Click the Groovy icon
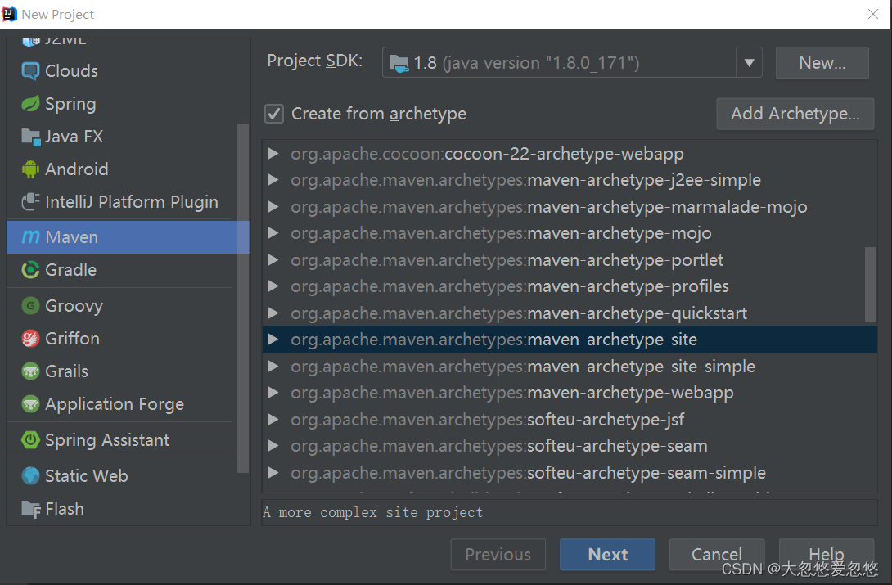Viewport: 892px width, 585px height. pyautogui.click(x=30, y=306)
